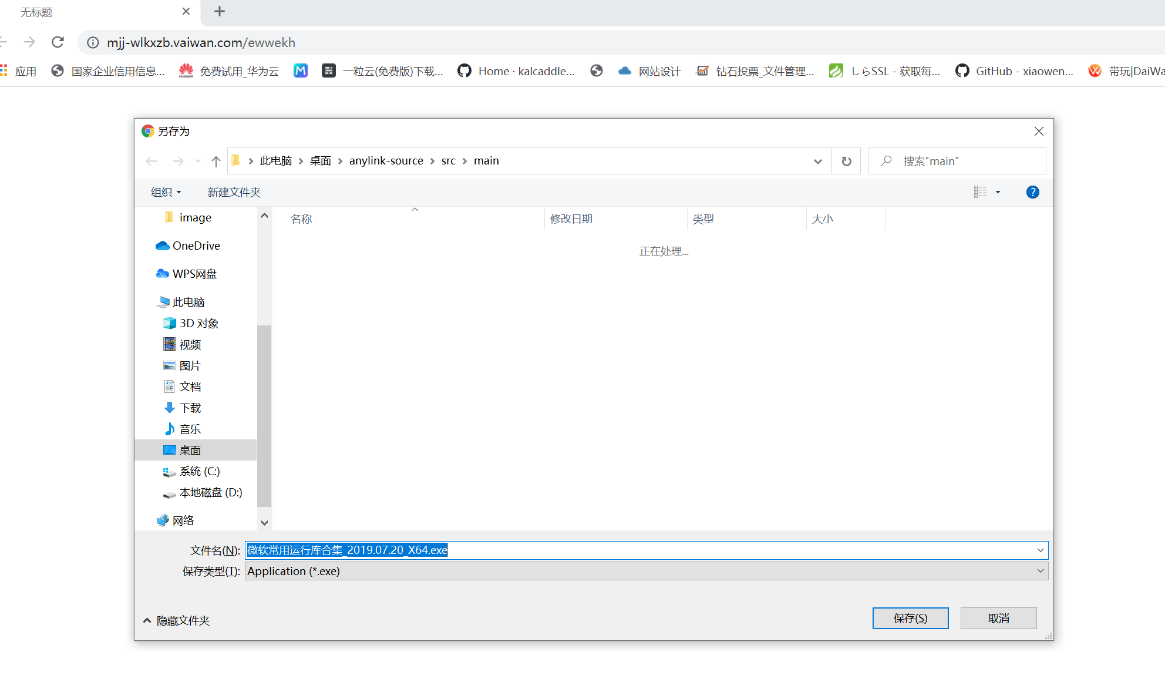Open the GitHub xiaowen bookmark
1165x699 pixels.
point(1014,71)
